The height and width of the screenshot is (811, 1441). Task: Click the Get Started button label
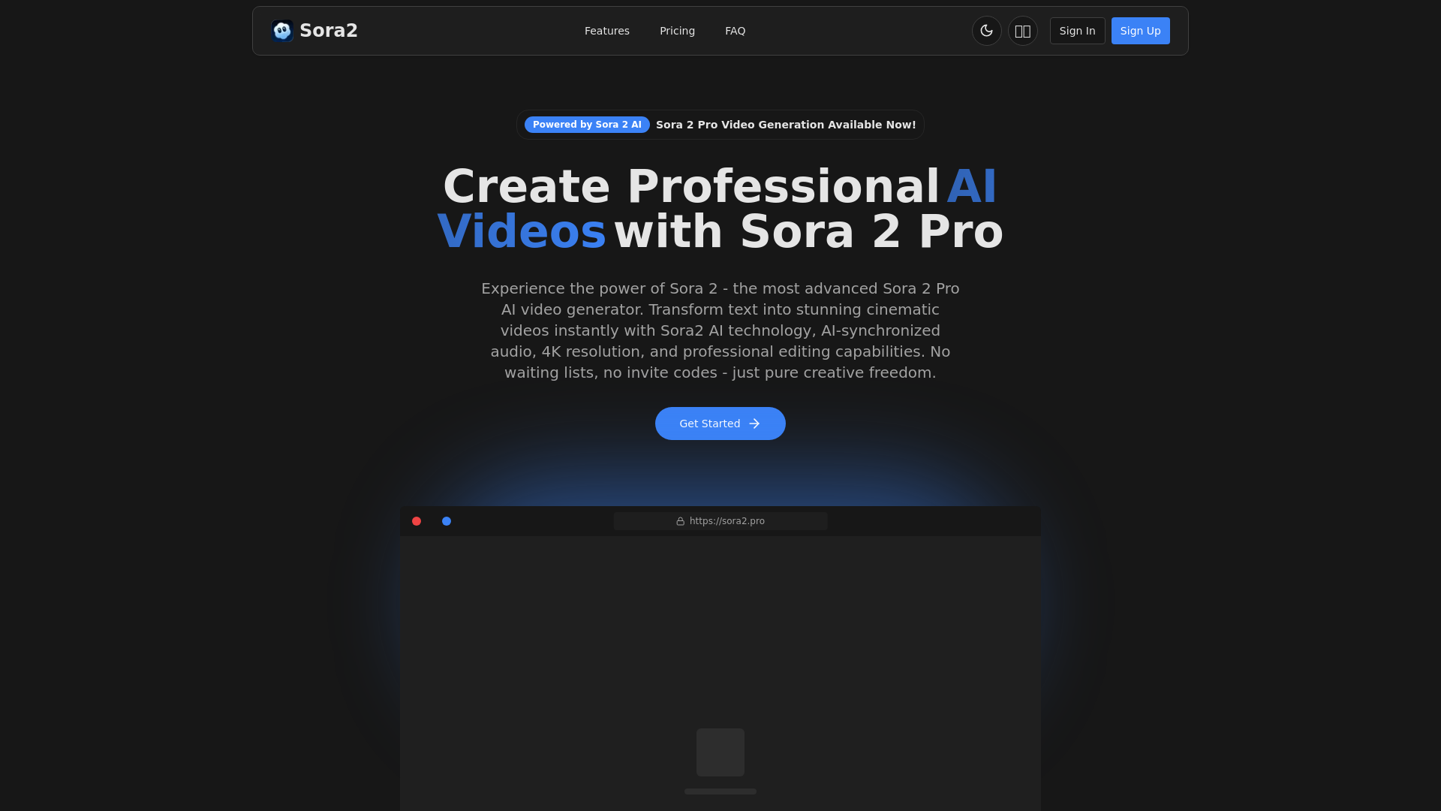click(x=709, y=424)
